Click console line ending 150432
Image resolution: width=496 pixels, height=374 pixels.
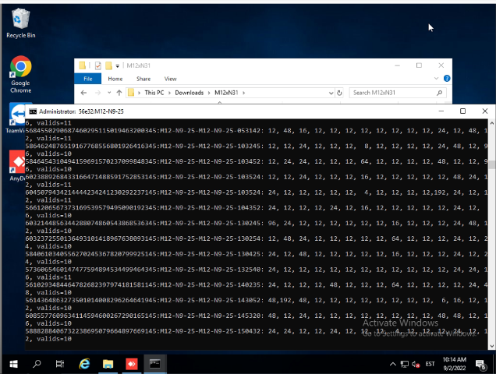pos(257,331)
